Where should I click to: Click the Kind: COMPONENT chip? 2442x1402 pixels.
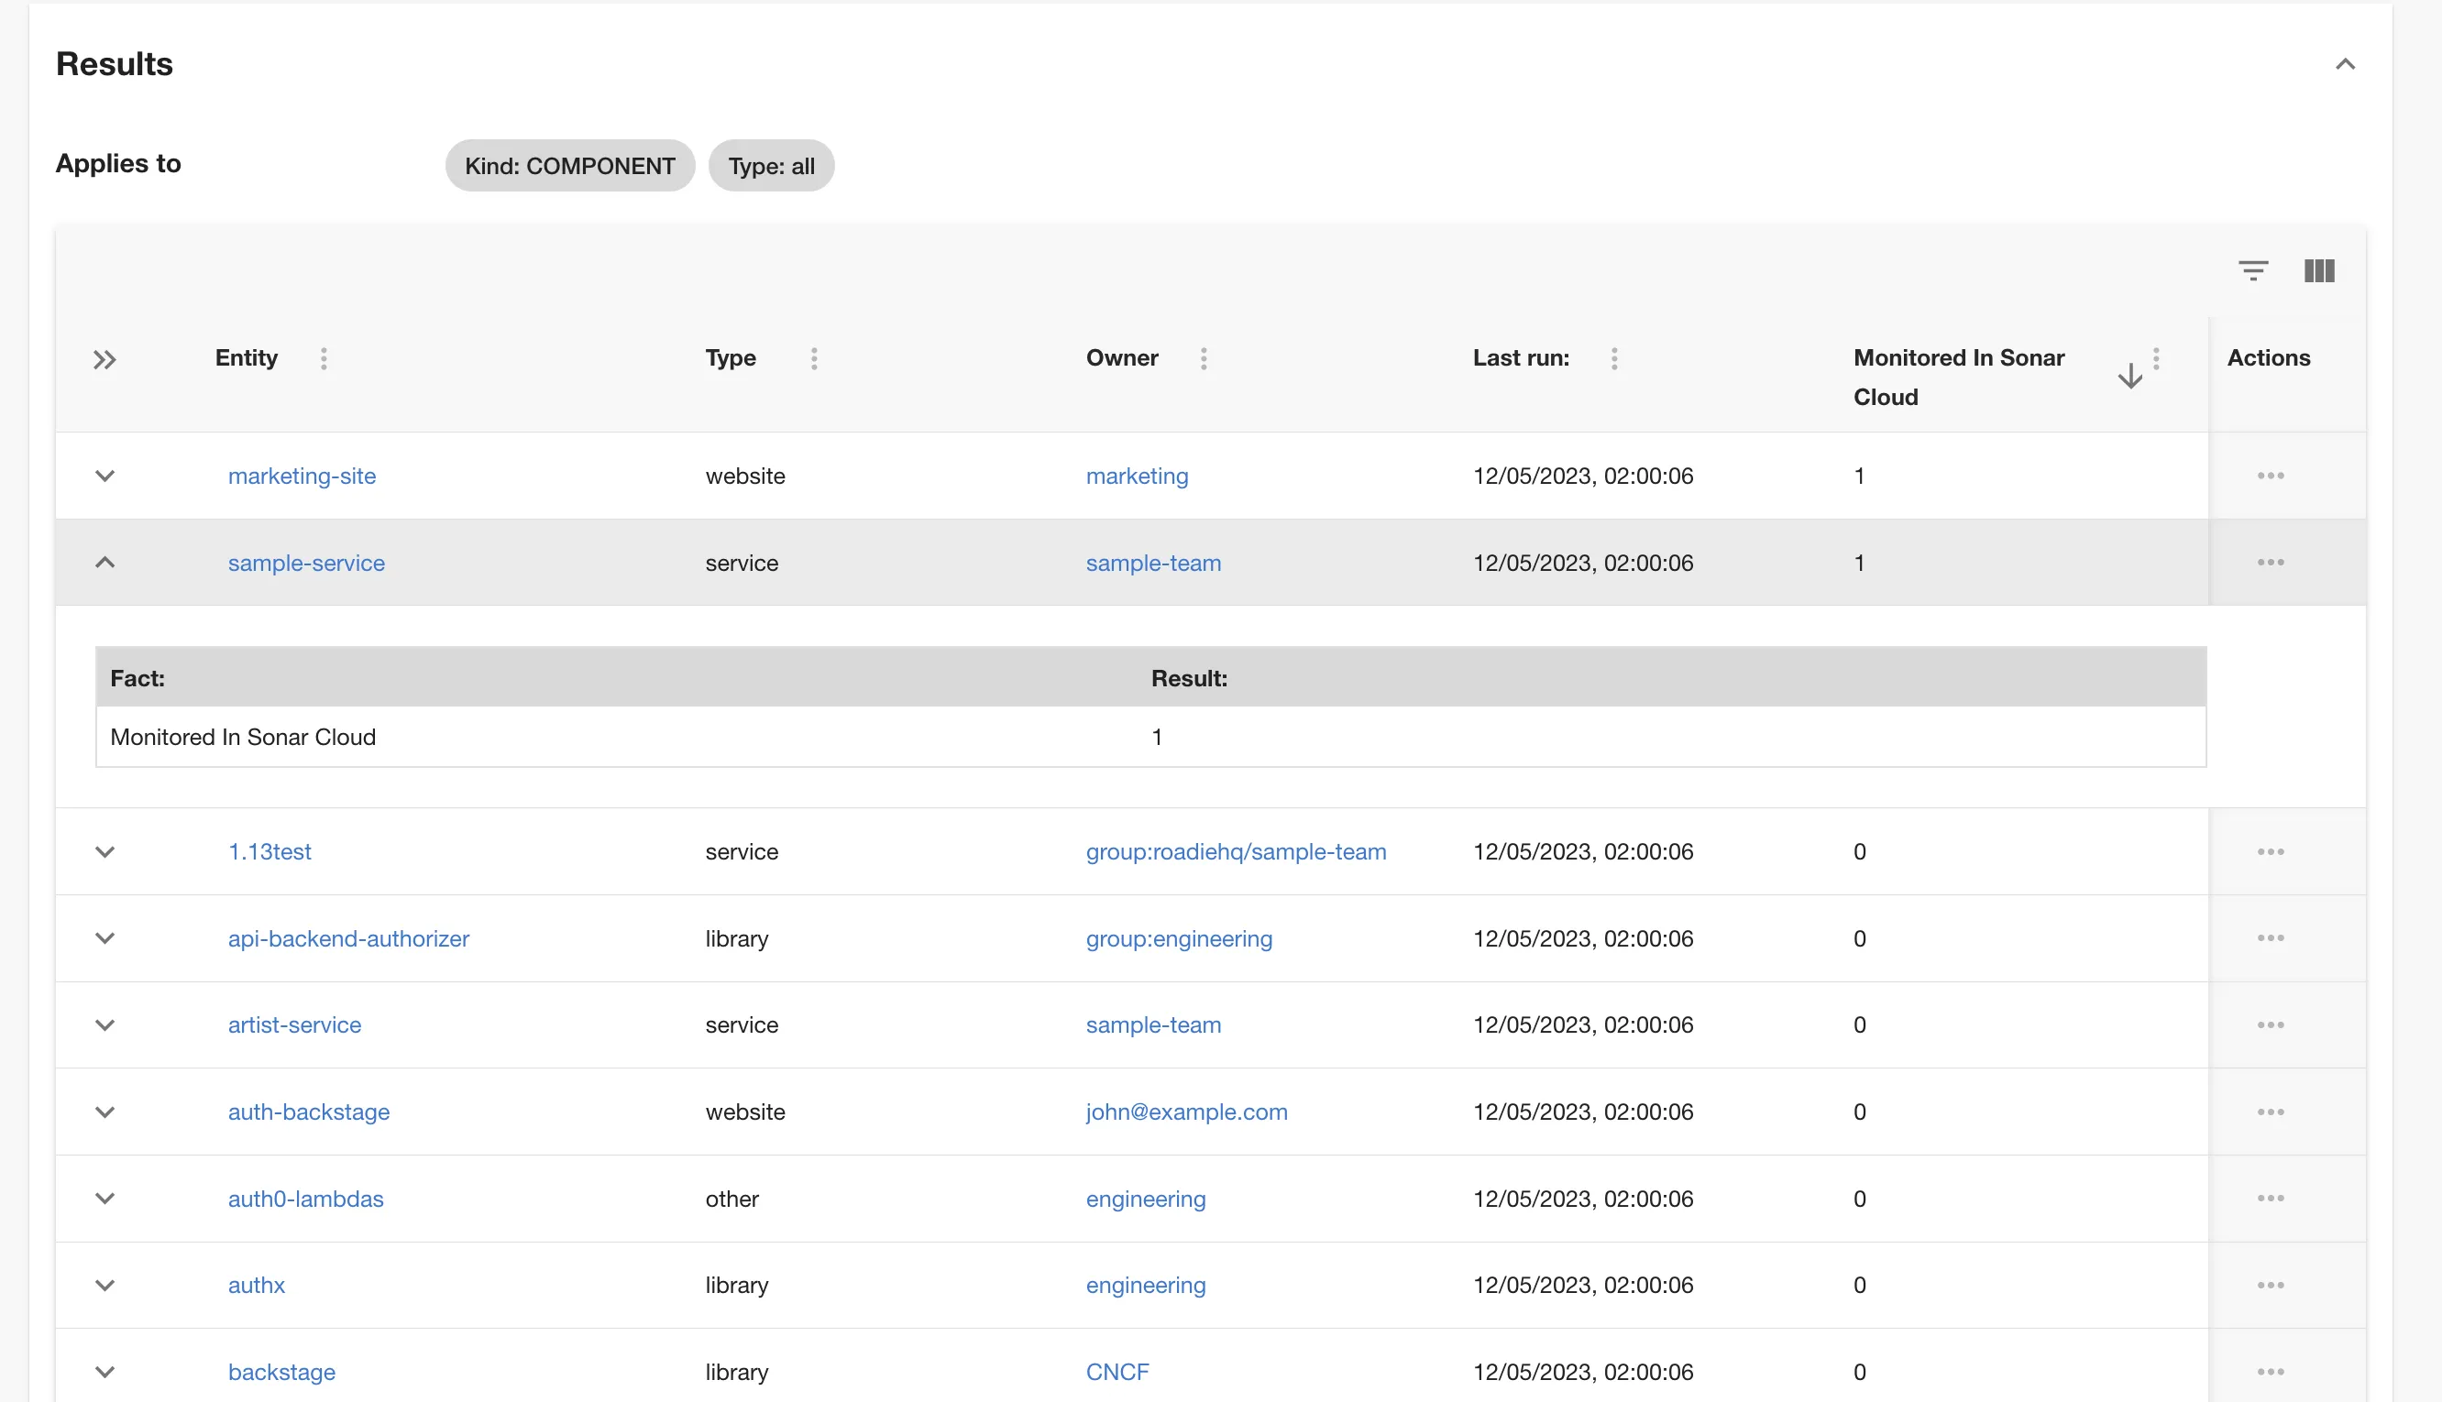tap(569, 166)
